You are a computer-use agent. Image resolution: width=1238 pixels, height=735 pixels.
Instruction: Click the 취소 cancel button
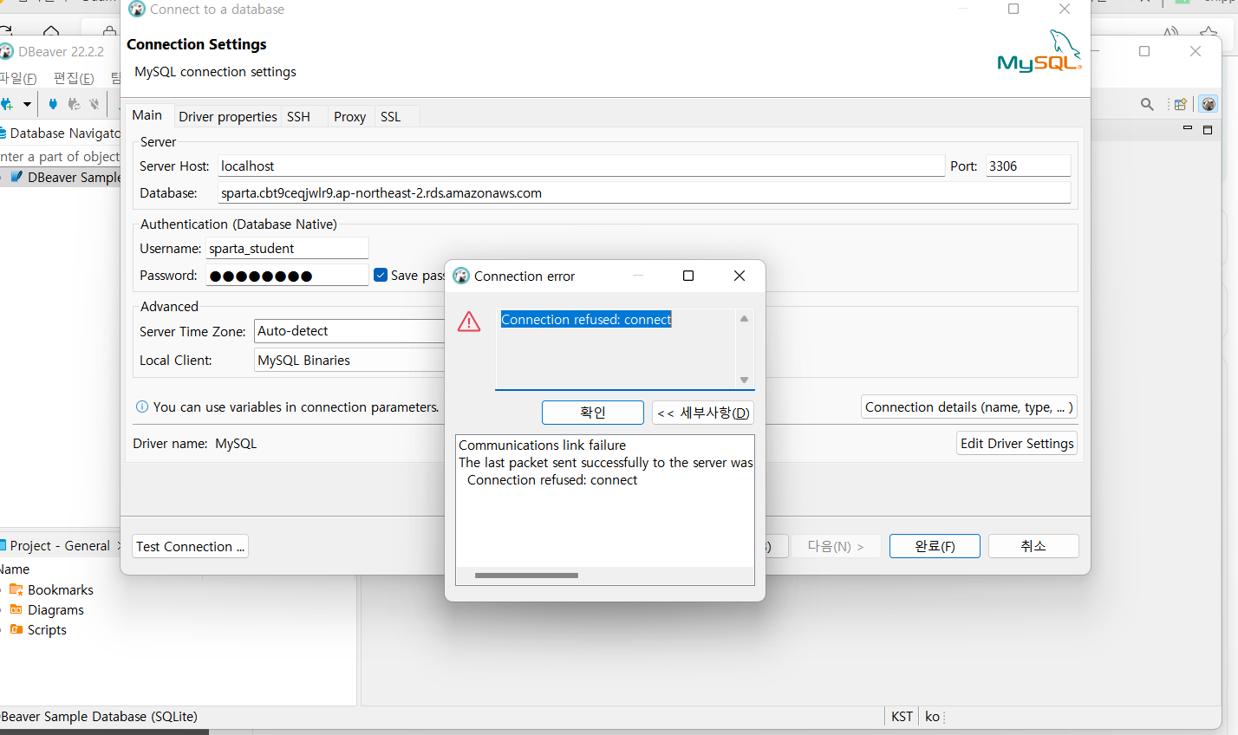click(1033, 546)
